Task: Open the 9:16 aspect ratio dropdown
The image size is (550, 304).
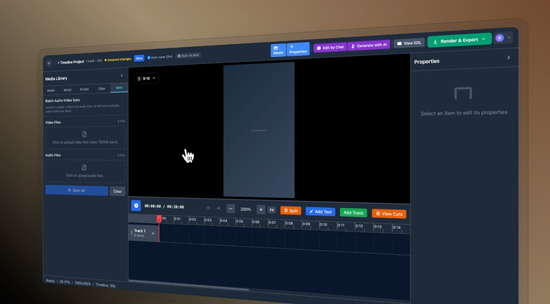Action: 146,78
